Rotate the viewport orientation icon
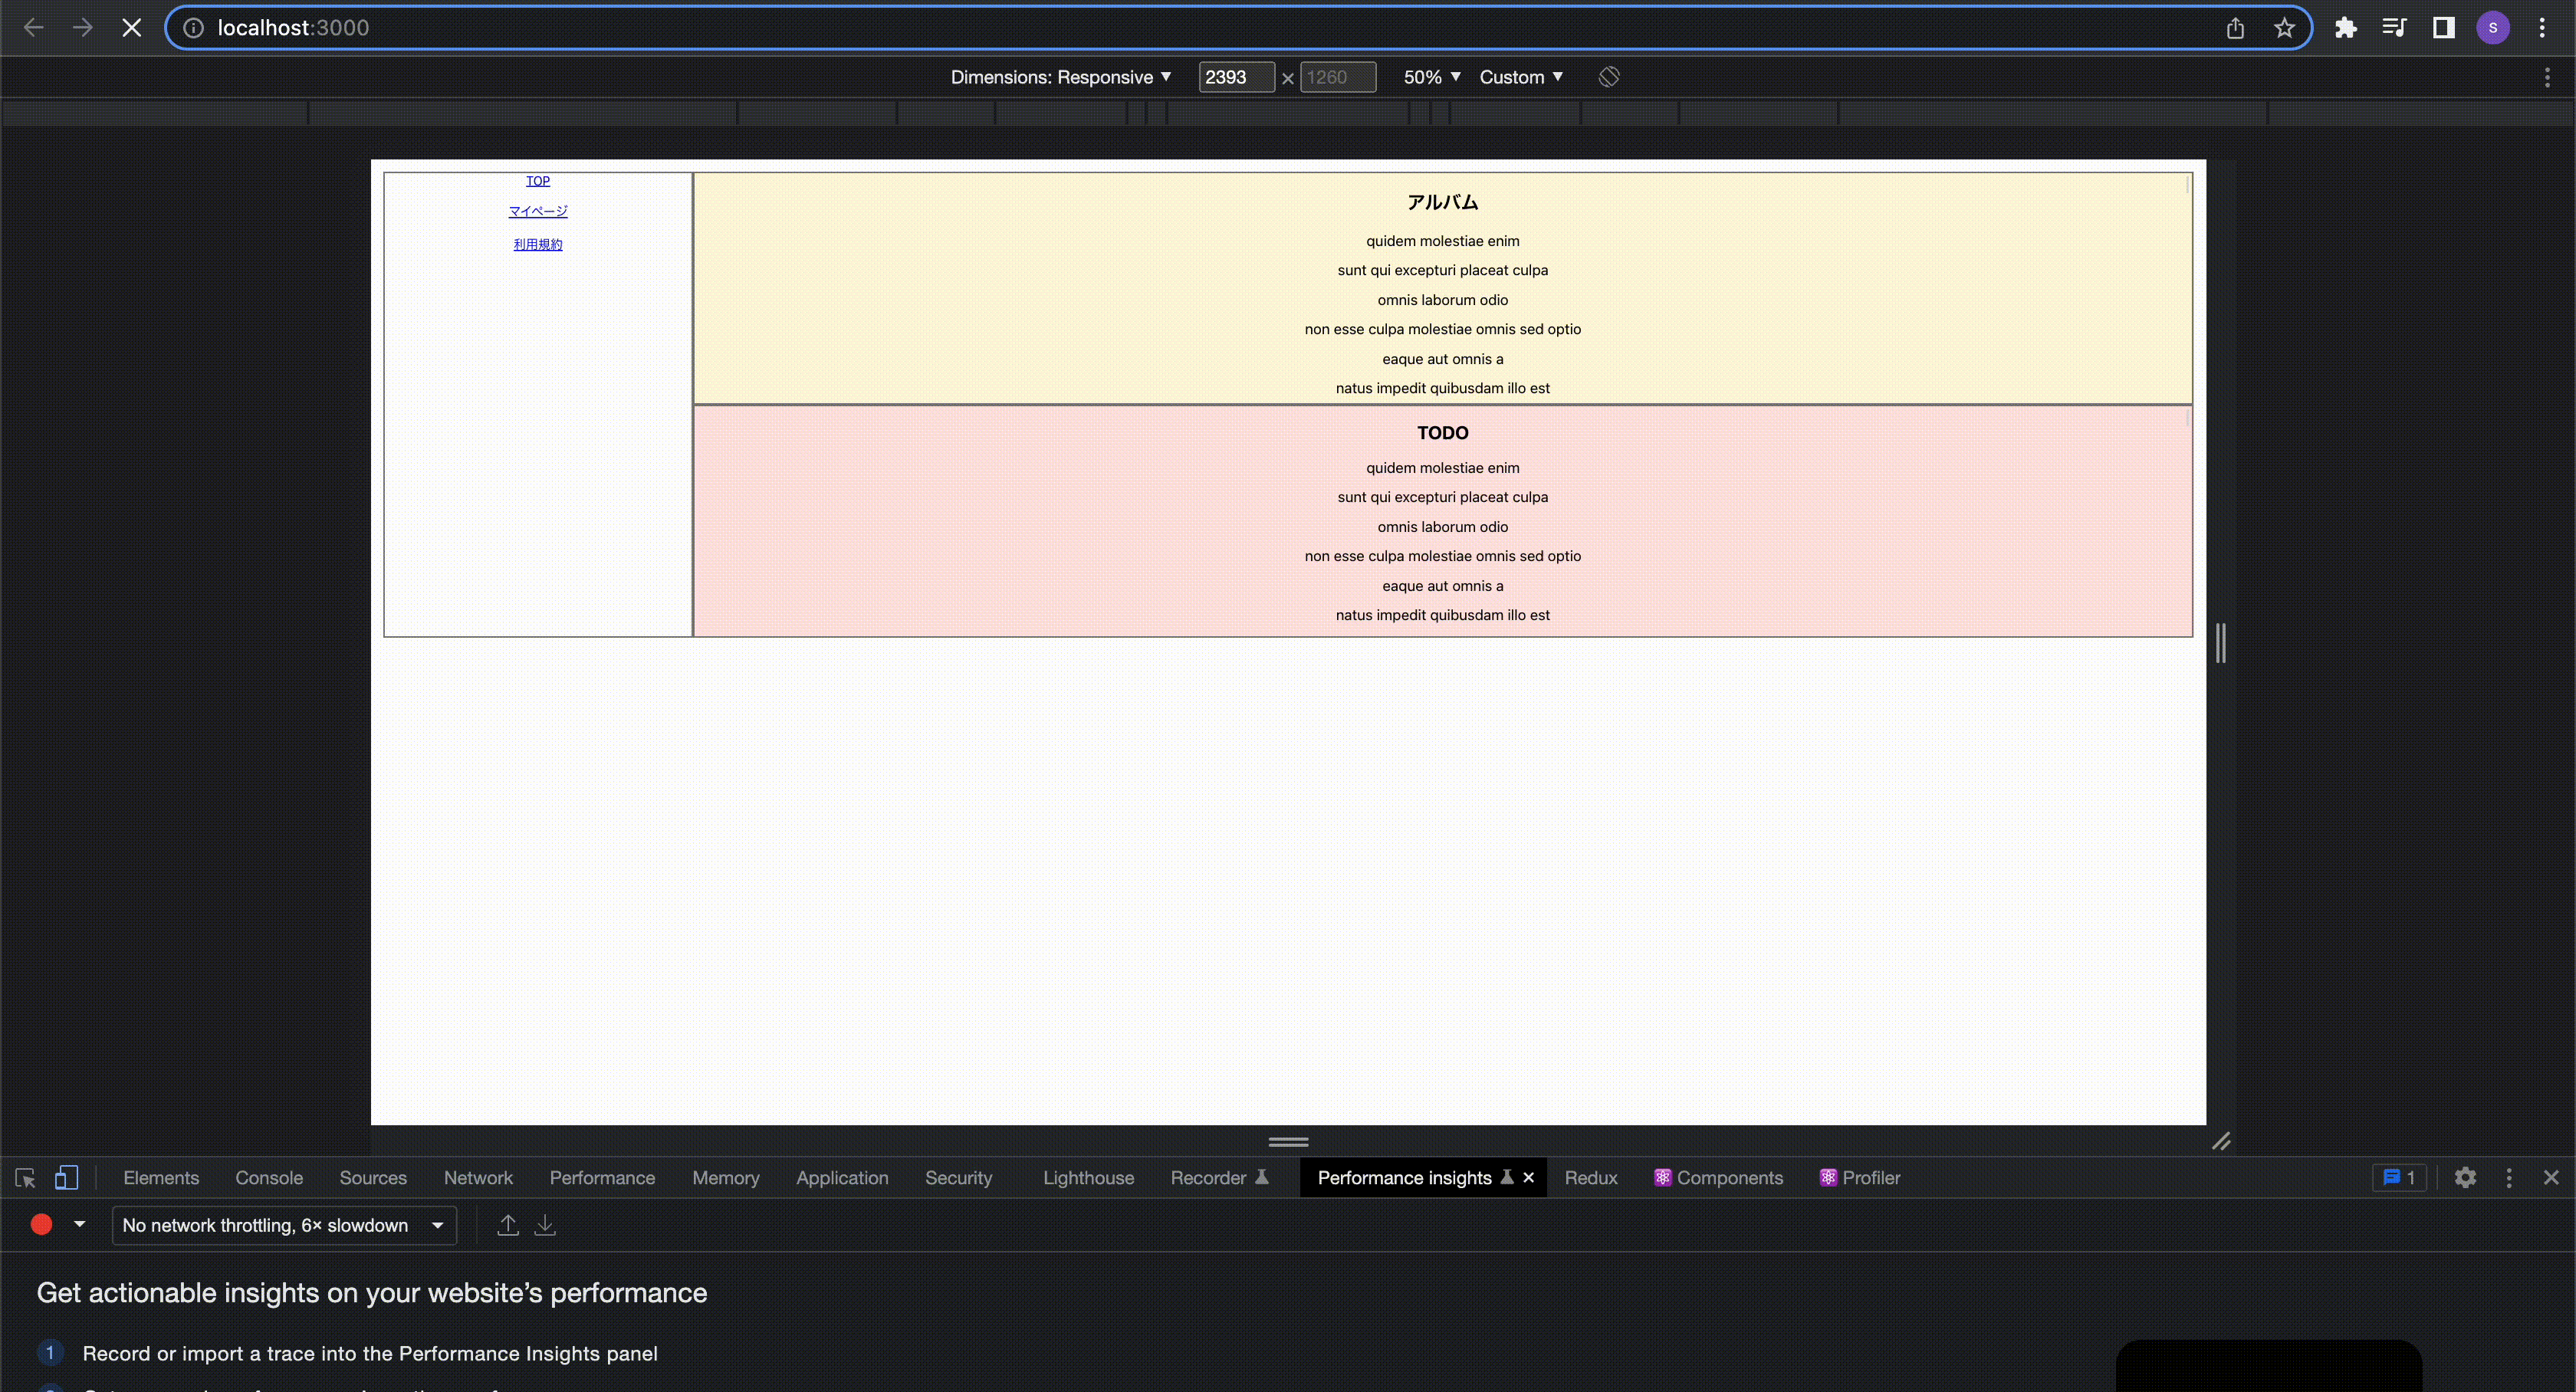Viewport: 2576px width, 1392px height. point(1609,77)
